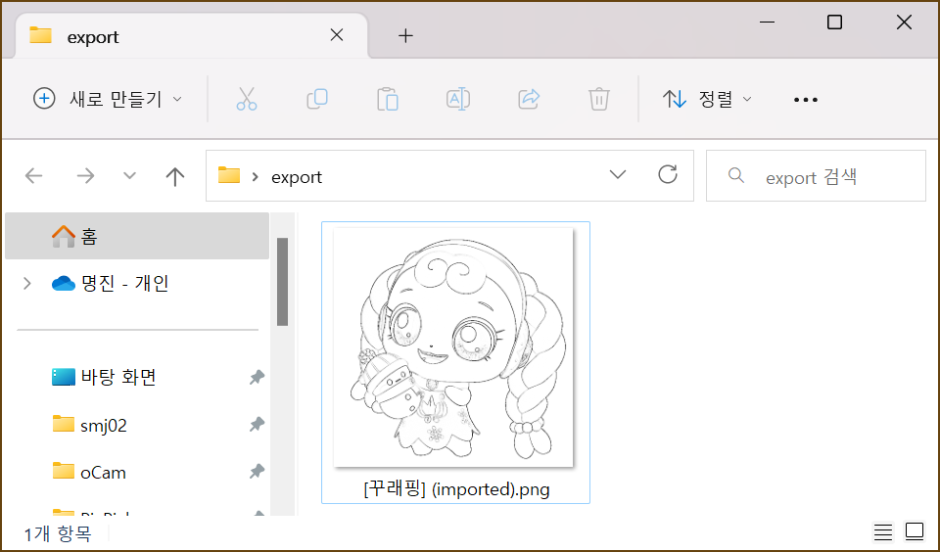
Task: Add a new tab with plus button
Action: click(405, 36)
